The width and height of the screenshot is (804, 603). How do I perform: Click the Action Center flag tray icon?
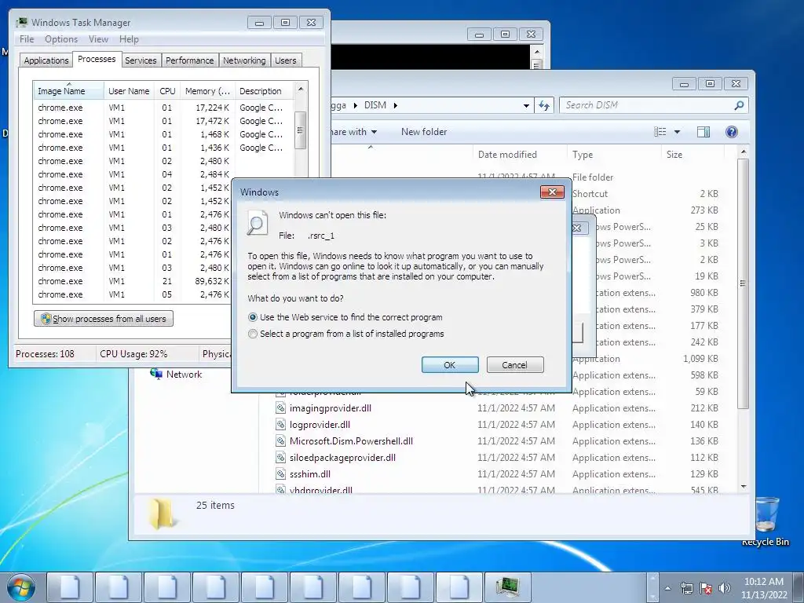pos(706,587)
